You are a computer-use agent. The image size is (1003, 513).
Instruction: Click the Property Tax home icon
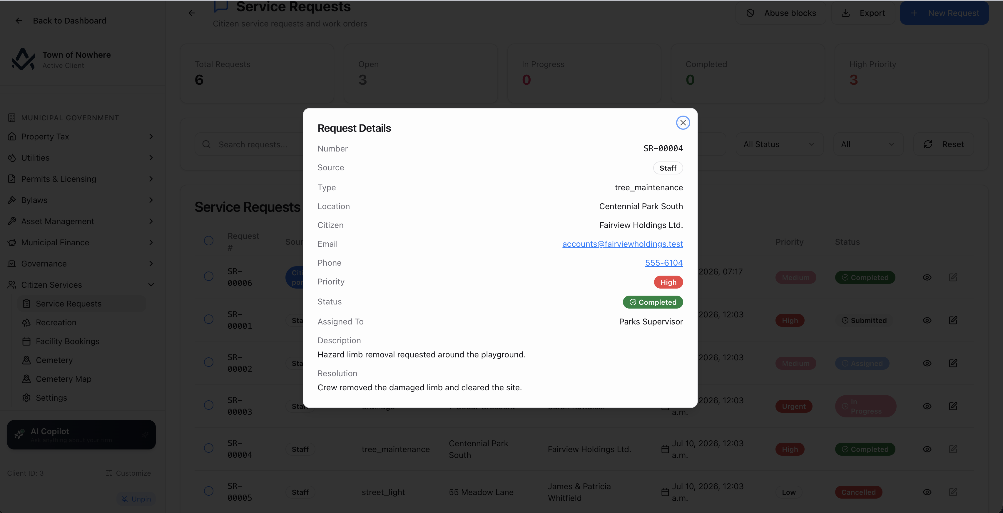point(12,137)
